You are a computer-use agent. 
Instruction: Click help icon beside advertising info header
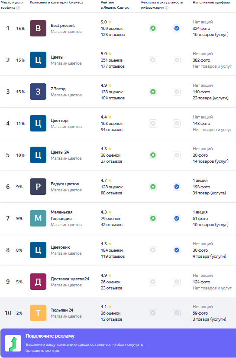[x=167, y=8]
